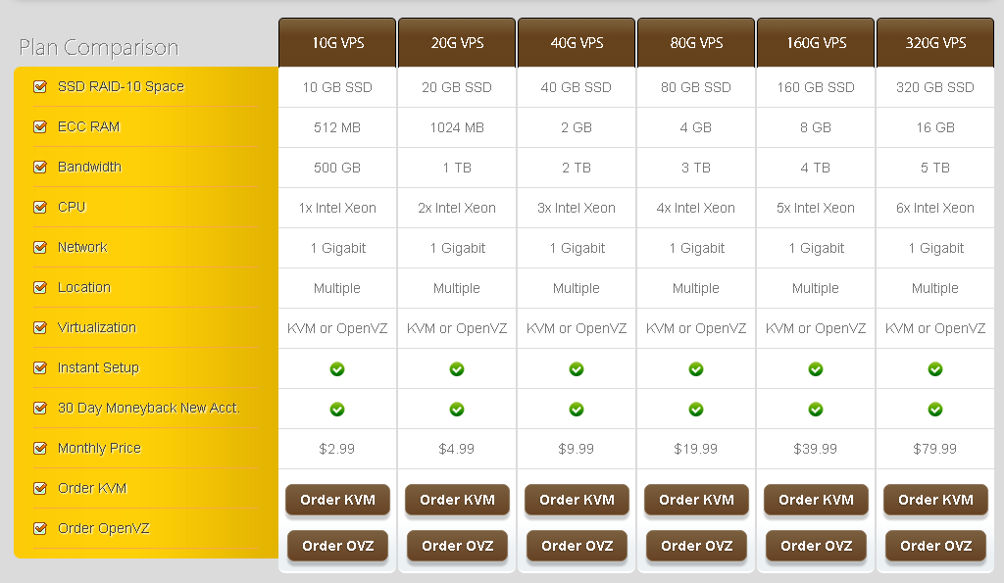Screen dimensions: 1004x583
Task: Select the 20G VPS column header
Action: click(x=457, y=42)
